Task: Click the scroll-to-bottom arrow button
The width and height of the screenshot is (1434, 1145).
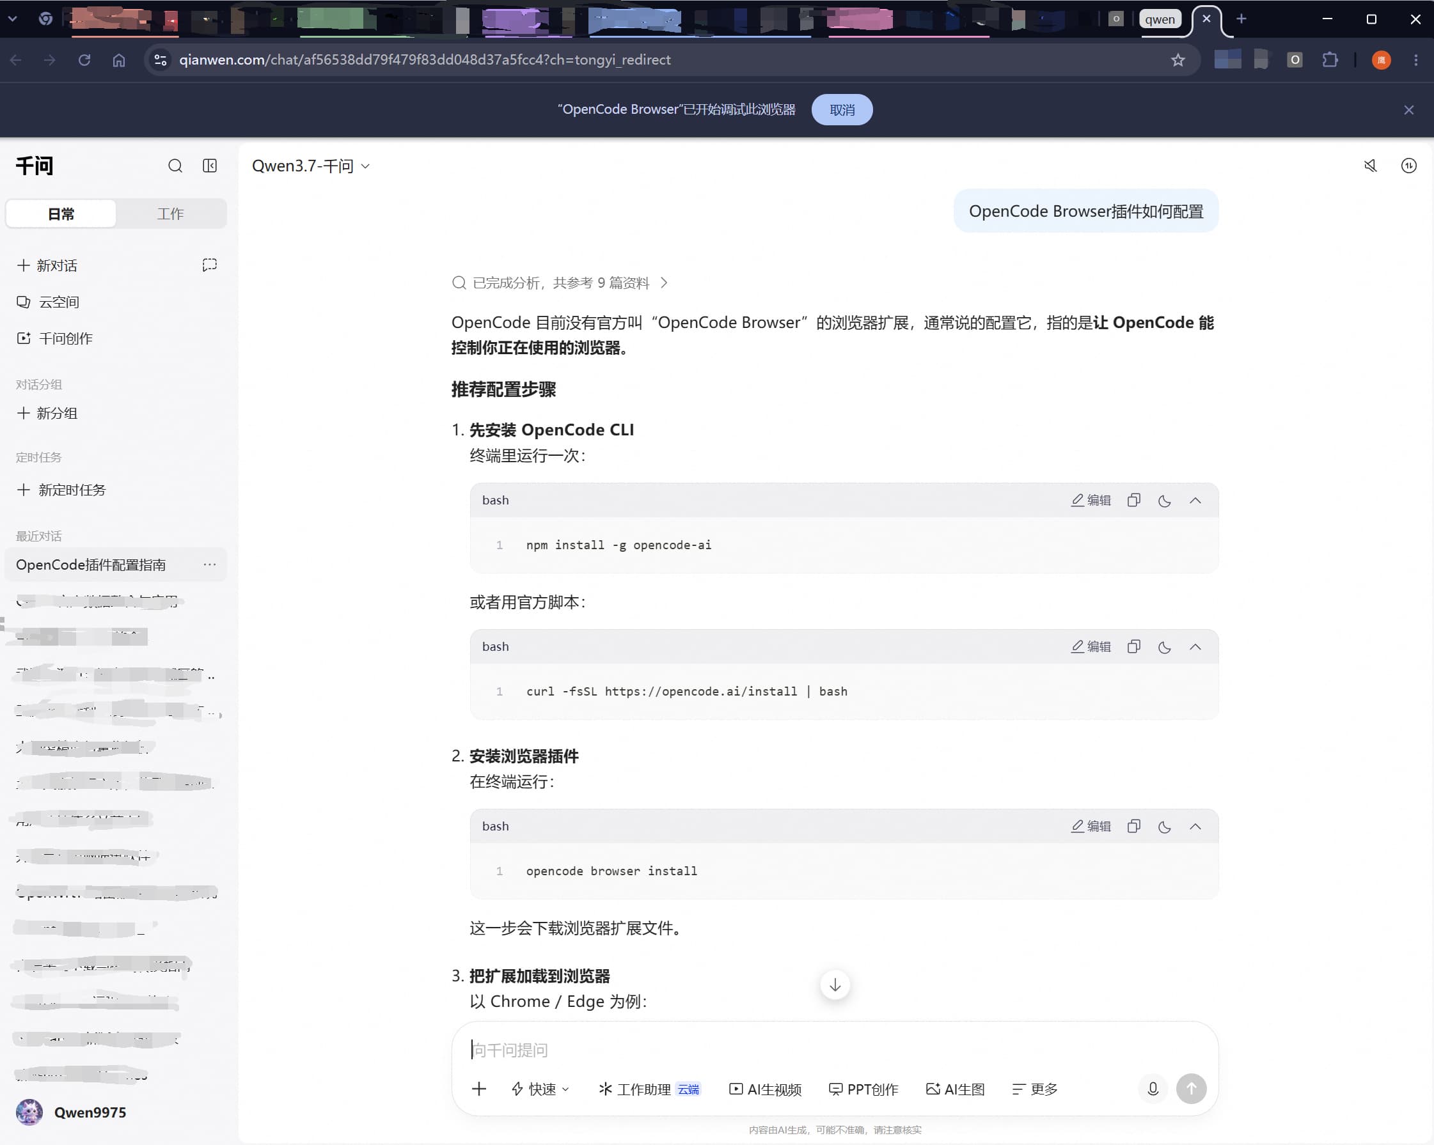Action: [x=835, y=985]
